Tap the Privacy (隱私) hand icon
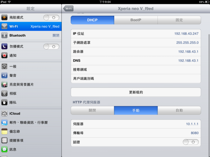 [4, 102]
